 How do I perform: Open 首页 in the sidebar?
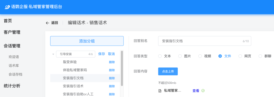8,21
